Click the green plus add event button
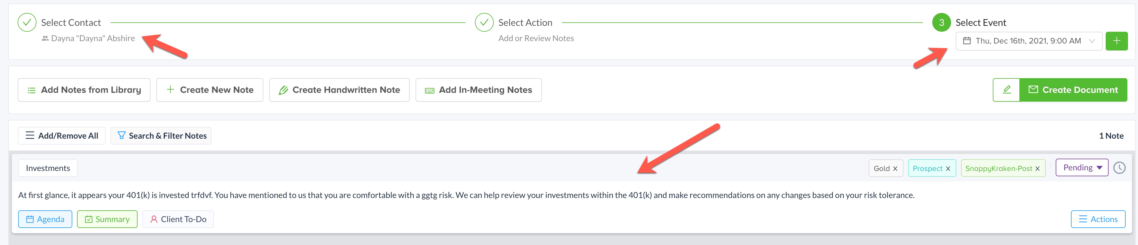1138x245 pixels. tap(1116, 41)
